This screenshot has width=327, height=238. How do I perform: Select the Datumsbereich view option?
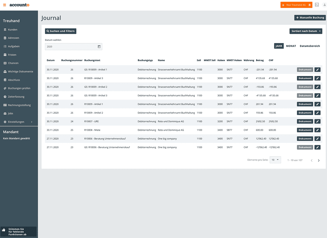(310, 46)
